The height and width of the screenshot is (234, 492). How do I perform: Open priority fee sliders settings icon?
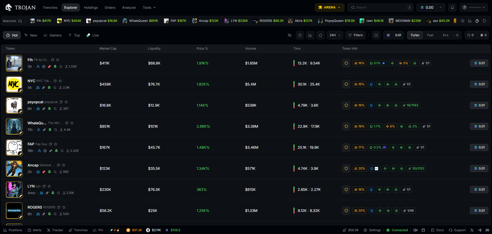click(457, 35)
